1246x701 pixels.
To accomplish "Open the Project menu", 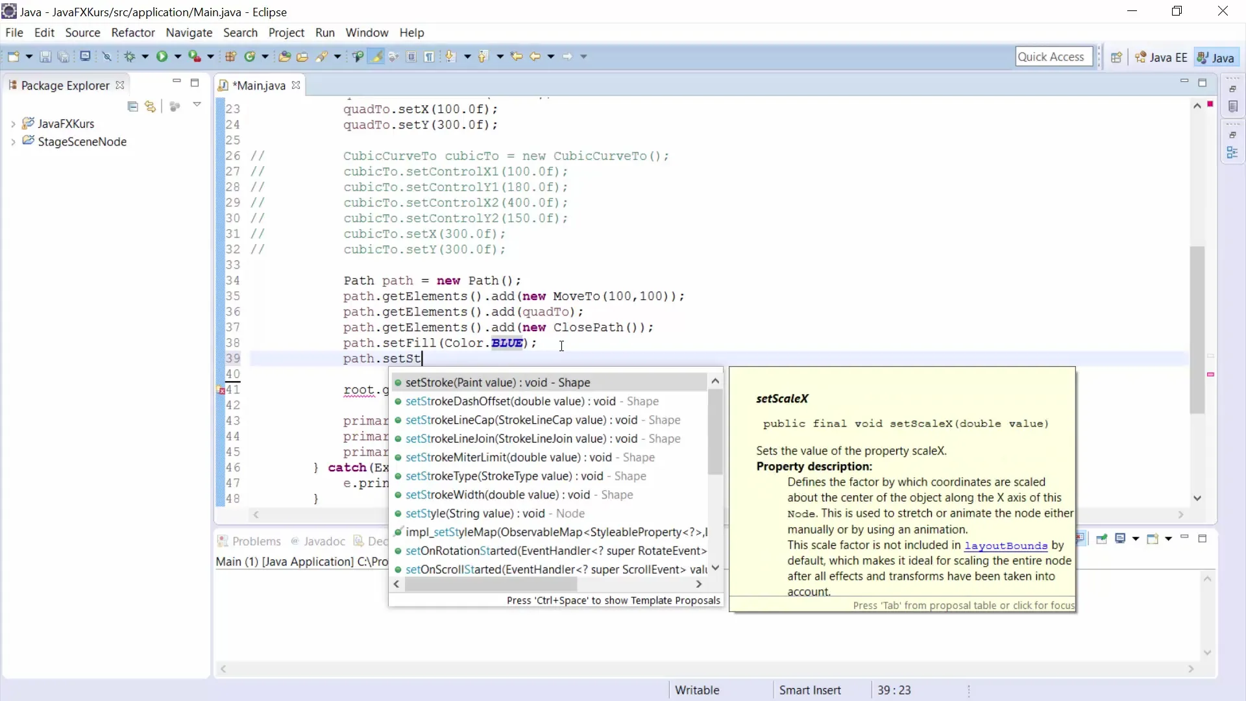I will 286,32.
